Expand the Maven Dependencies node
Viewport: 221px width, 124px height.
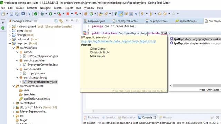(x=13, y=112)
